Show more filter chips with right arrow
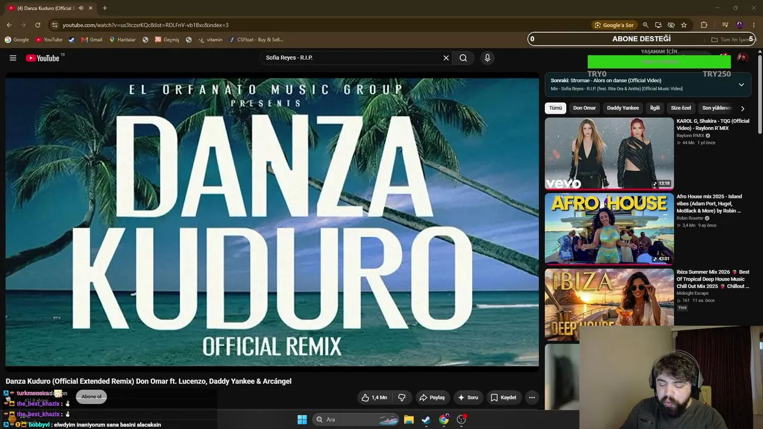Image resolution: width=763 pixels, height=429 pixels. coord(742,108)
